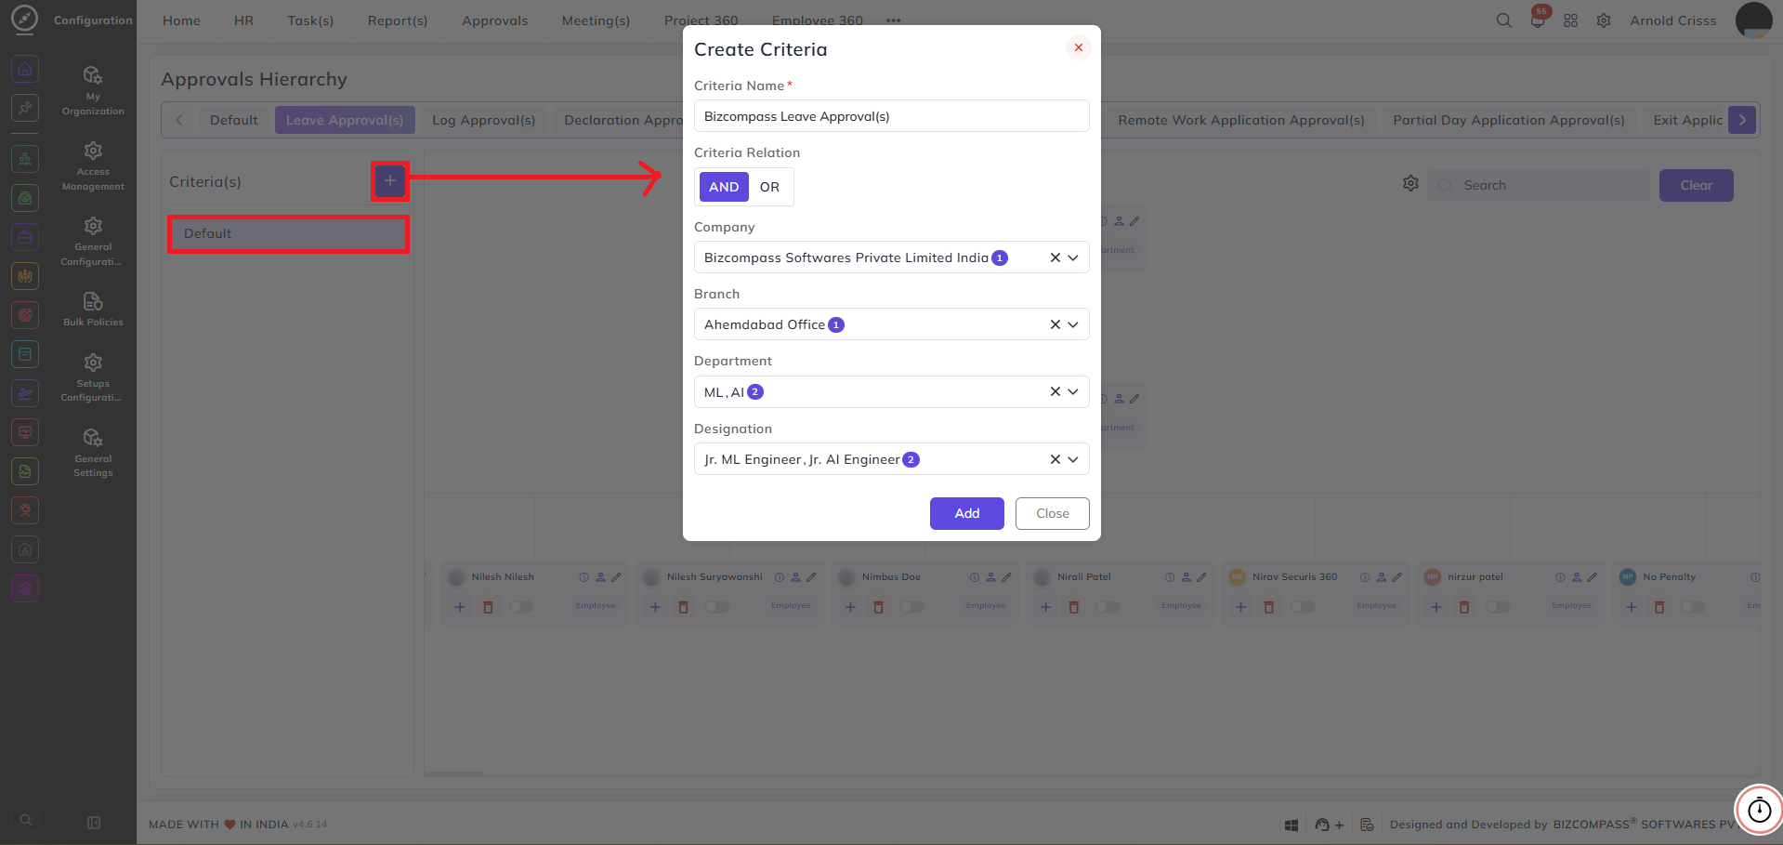Open General Configuration in sidebar

pyautogui.click(x=93, y=242)
